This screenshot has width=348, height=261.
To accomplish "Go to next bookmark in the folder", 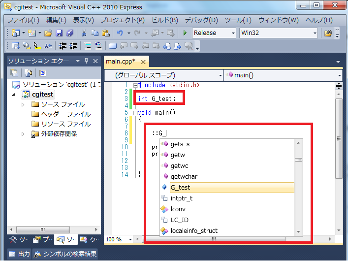I will (x=156, y=46).
